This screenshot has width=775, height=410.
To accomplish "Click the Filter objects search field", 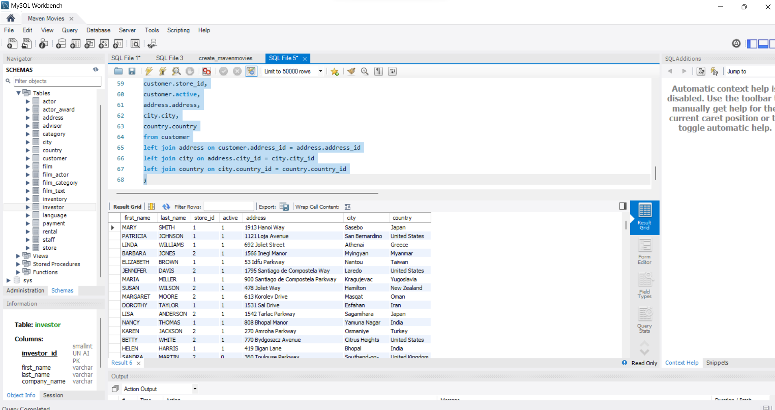I will pyautogui.click(x=57, y=81).
